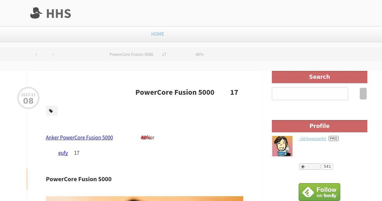Viewport: 382px width, 201px height.
Task: Click the plus subscribe button
Action: pyautogui.click(x=310, y=167)
